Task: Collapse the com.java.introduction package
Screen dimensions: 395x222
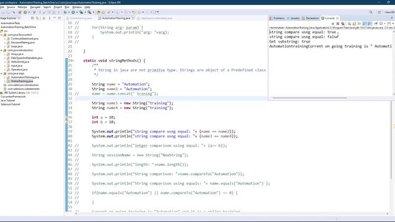Action: click(1, 51)
